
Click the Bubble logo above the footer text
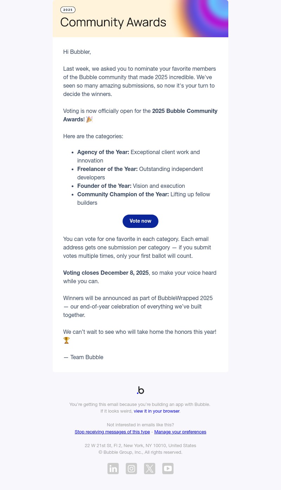(x=140, y=390)
